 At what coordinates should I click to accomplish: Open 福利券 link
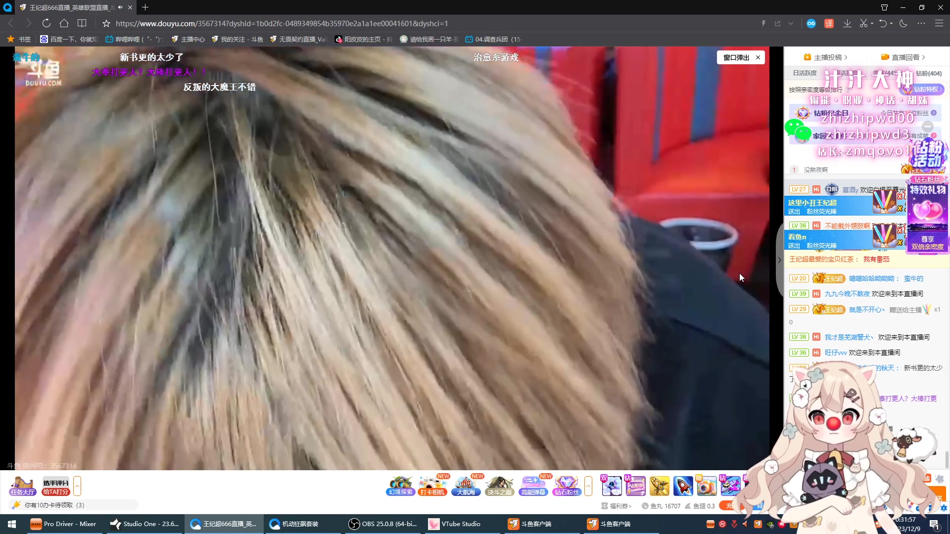point(617,506)
